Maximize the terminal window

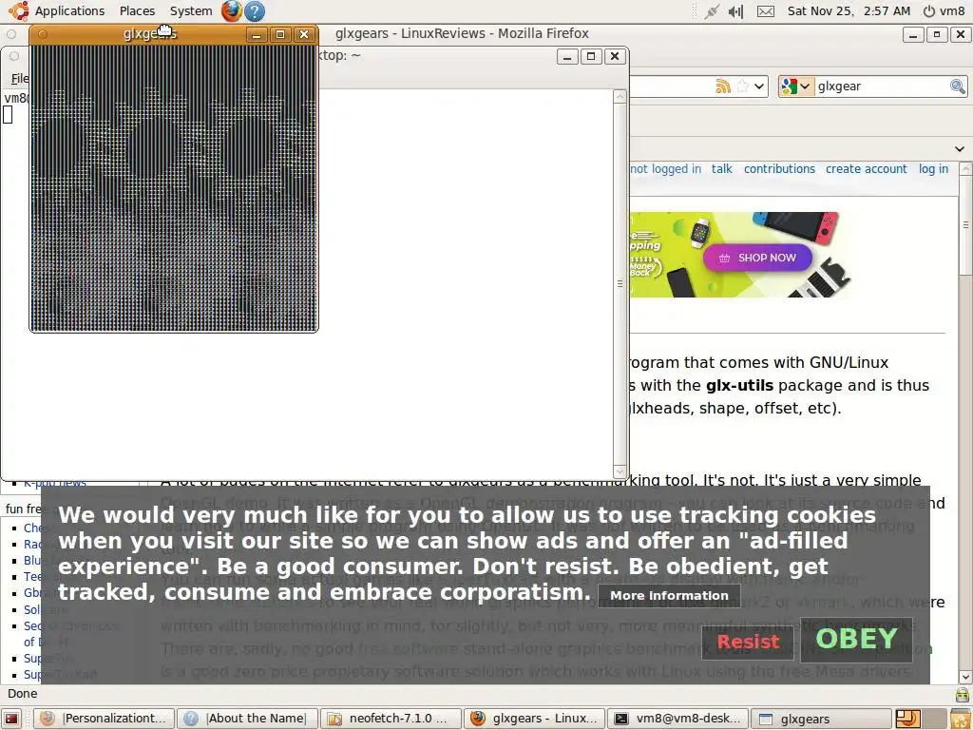pyautogui.click(x=591, y=57)
